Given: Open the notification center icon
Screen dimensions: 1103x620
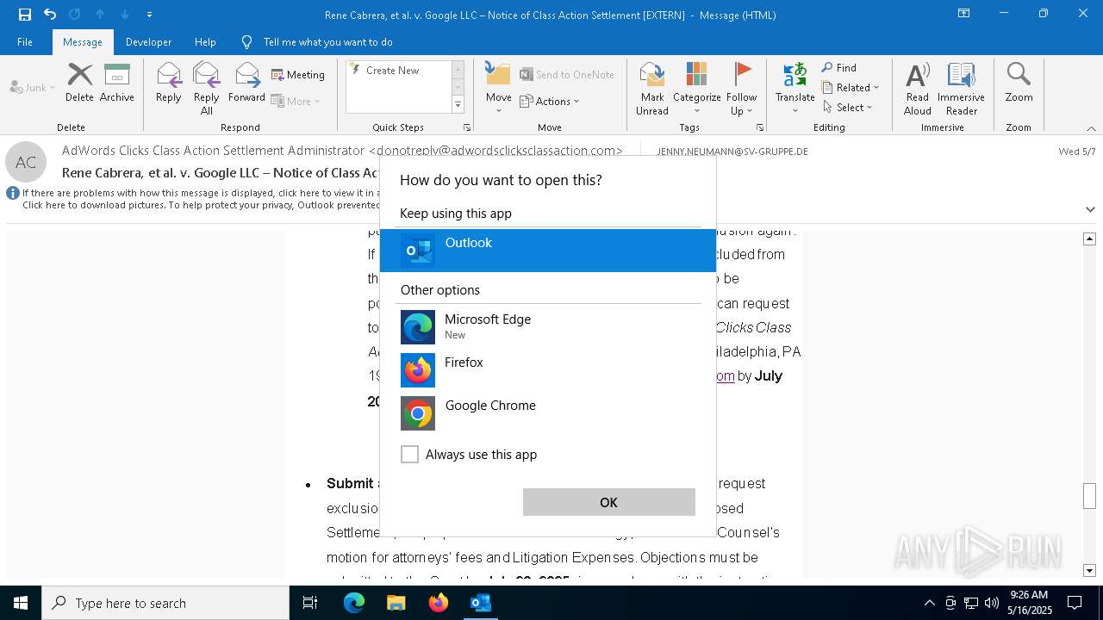Looking at the screenshot, I should 1075,603.
